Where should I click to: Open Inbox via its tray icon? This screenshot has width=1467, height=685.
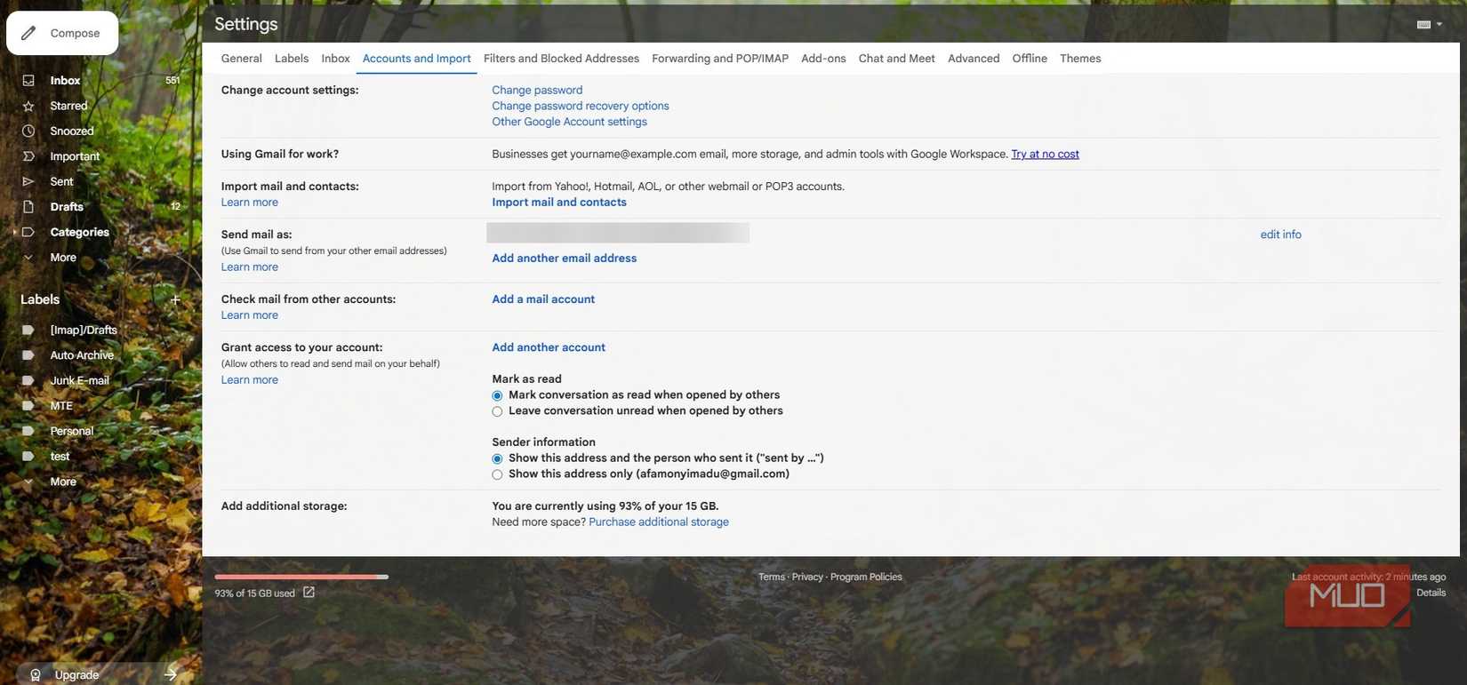(28, 80)
